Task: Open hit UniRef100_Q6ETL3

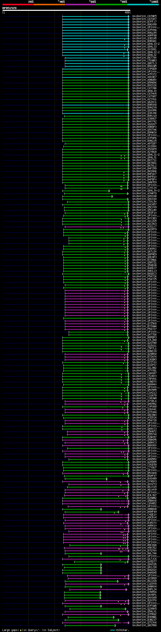Action: [x=144, y=63]
